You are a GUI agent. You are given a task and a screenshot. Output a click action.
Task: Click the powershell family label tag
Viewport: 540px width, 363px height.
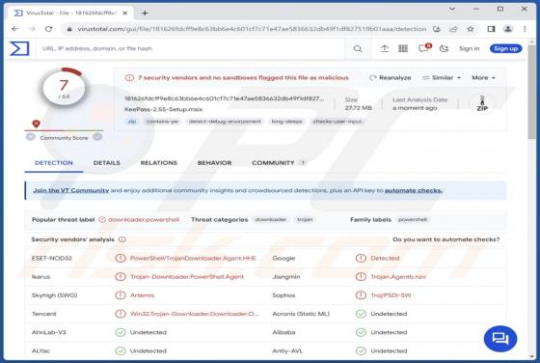click(413, 219)
